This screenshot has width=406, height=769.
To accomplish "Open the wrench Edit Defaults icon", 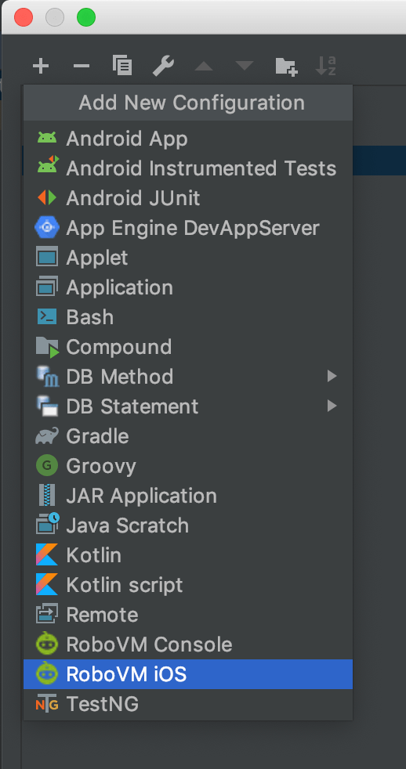I will (163, 66).
